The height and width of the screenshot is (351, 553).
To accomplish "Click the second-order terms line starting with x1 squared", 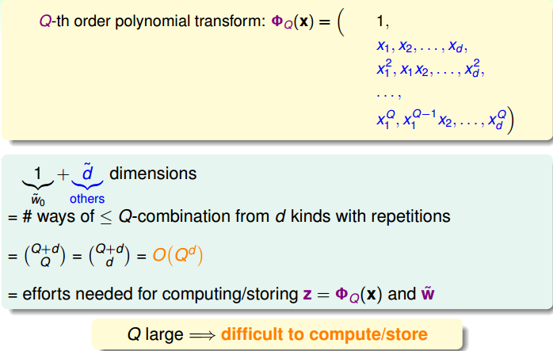I will 429,69.
